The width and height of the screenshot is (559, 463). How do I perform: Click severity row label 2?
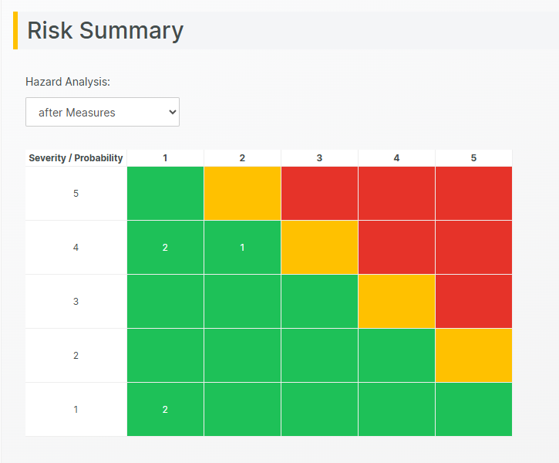point(76,355)
